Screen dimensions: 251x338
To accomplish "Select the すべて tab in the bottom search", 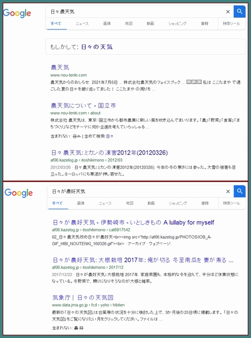I will click(x=57, y=203).
